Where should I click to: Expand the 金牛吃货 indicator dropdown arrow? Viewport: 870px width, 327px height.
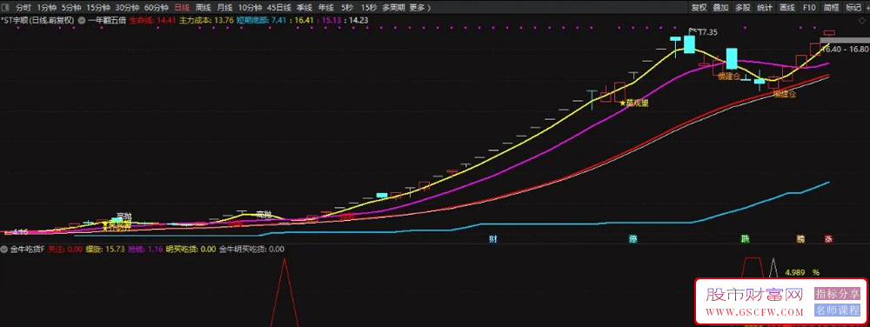pyautogui.click(x=4, y=250)
